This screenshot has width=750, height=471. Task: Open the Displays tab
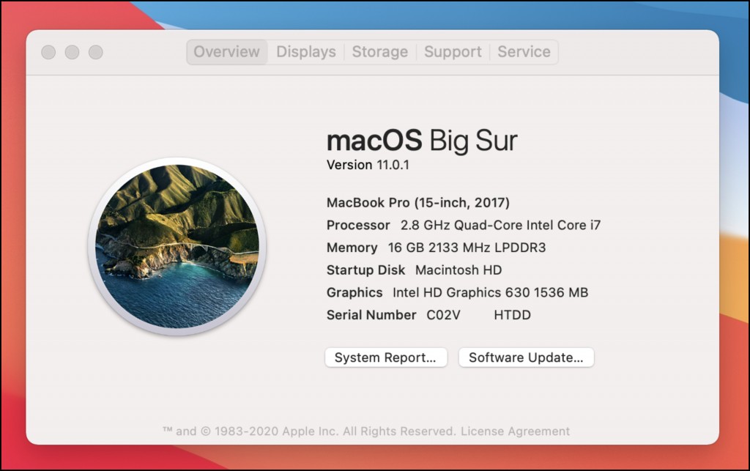(306, 52)
